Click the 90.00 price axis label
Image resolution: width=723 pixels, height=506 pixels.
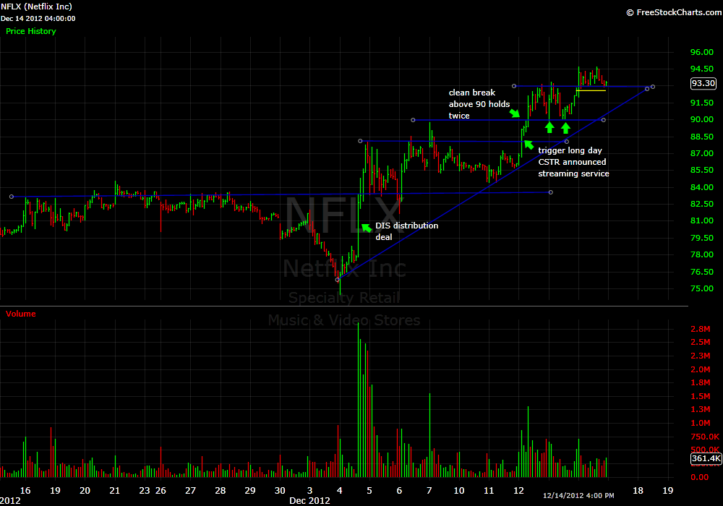(701, 119)
